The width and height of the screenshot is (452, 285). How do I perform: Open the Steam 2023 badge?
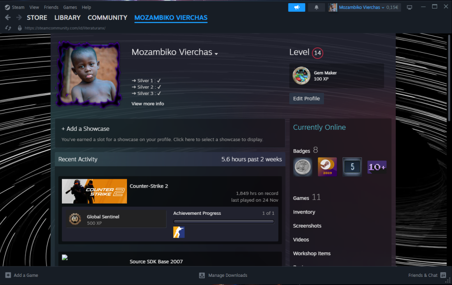pyautogui.click(x=327, y=167)
